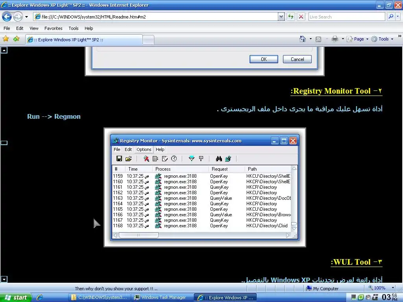Screen dimensions: 403x302
Task: Open the Edit menu in Internet Explorer
Action: tap(20, 28)
